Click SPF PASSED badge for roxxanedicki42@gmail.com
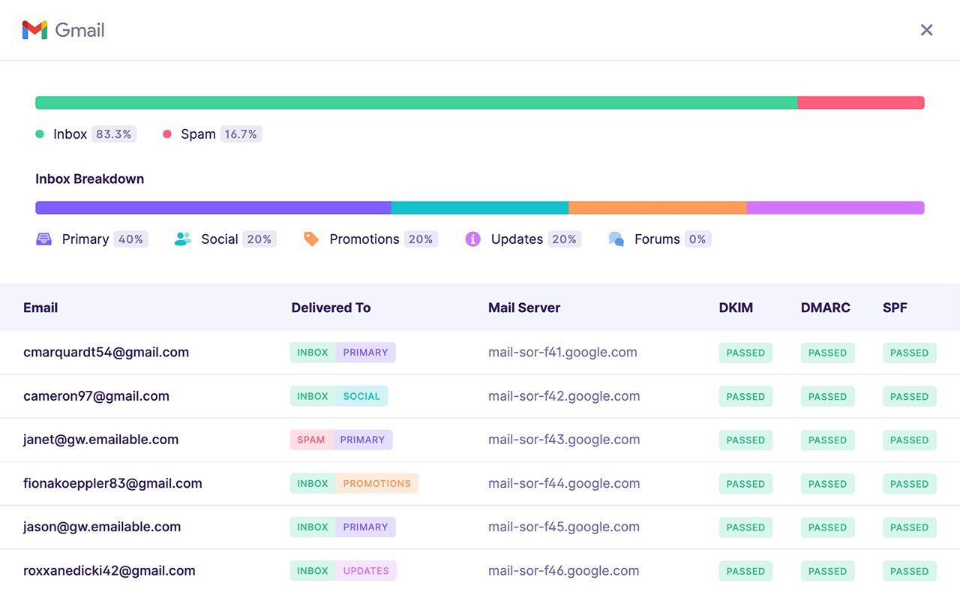The image size is (960, 592). (x=910, y=571)
